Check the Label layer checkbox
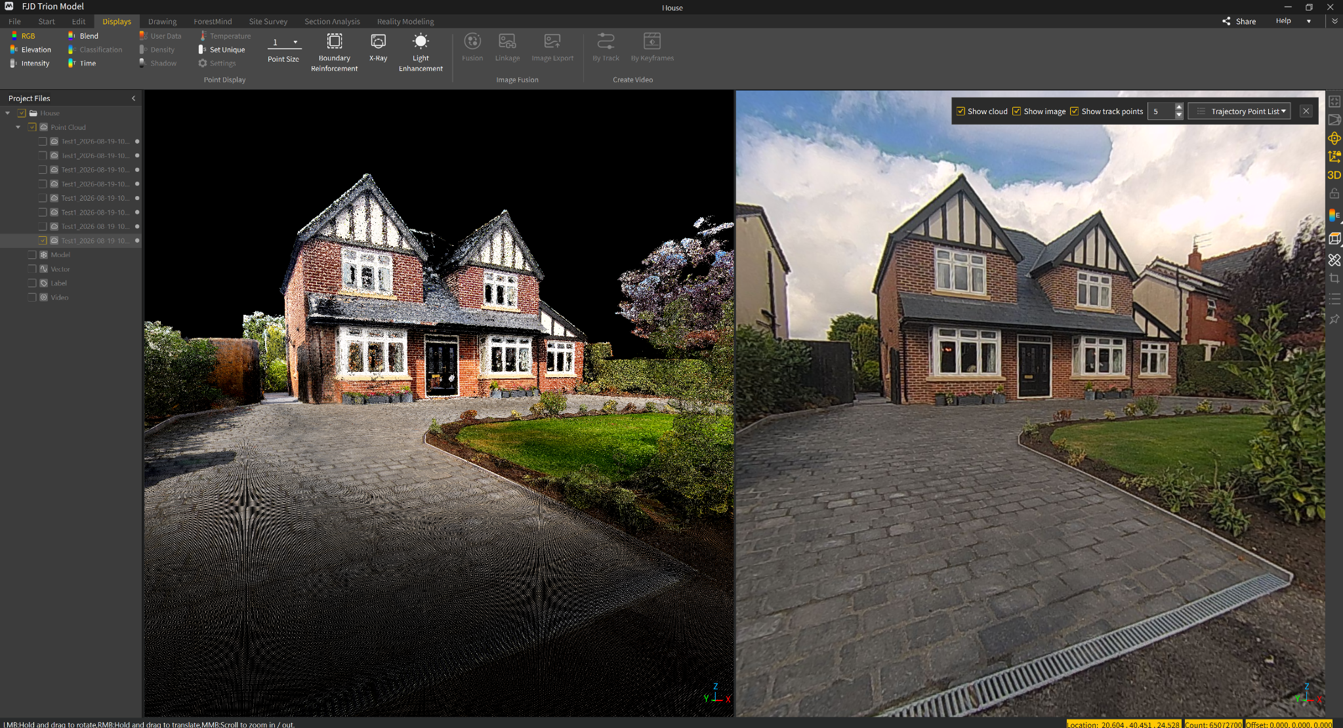Screen dimensions: 1343x728 click(32, 283)
